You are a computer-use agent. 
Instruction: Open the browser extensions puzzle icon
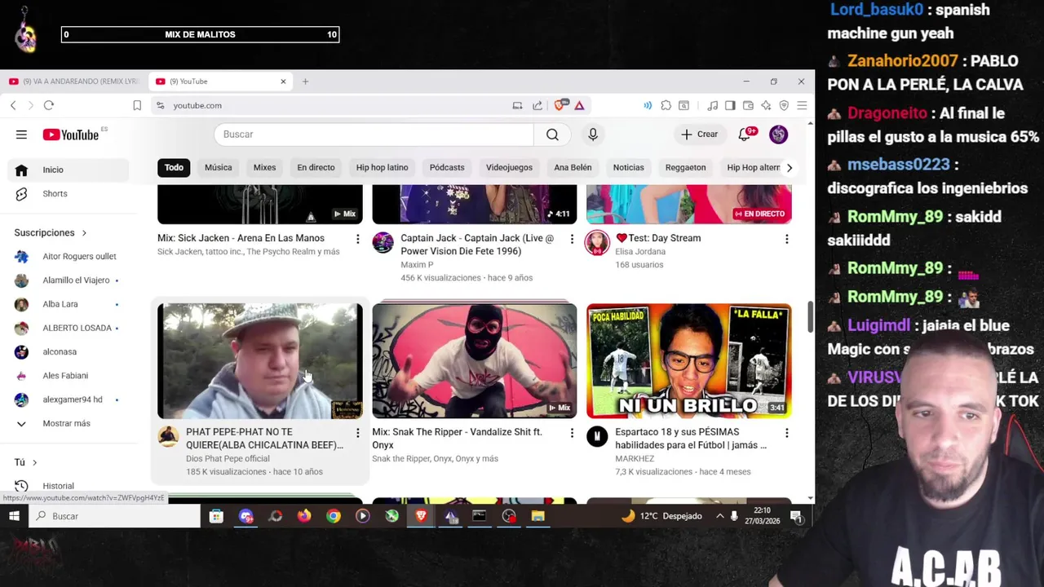click(x=666, y=105)
